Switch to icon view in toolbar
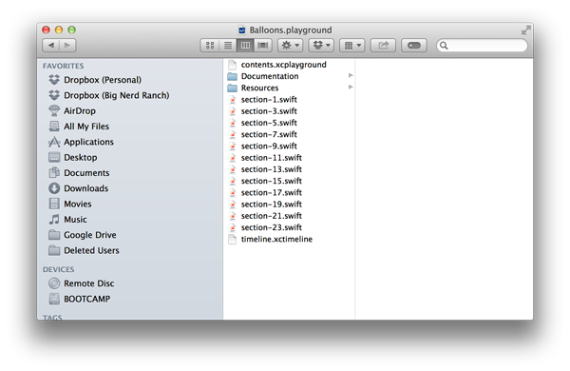Viewport: 570px width, 371px height. 210,45
